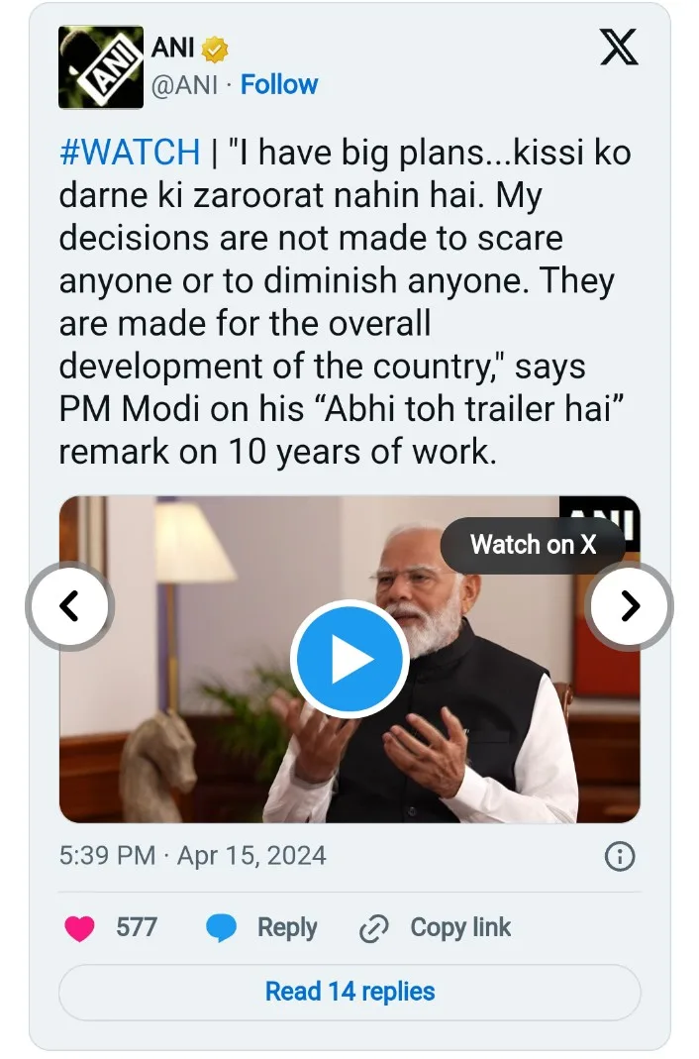Go to the next slide arrow
The width and height of the screenshot is (699, 1059).
tap(630, 605)
